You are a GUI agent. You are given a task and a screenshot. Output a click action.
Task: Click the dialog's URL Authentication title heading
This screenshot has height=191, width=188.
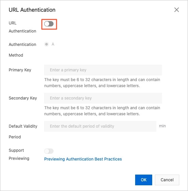32,10
